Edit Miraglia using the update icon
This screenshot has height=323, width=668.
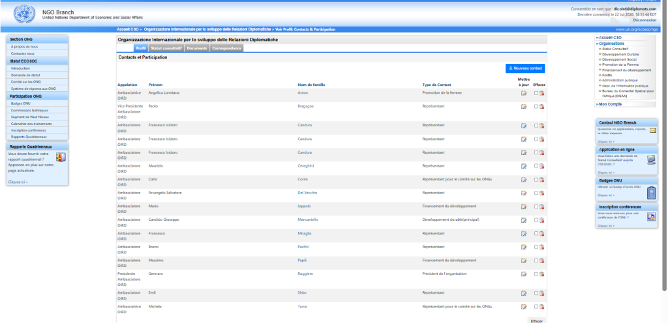524,234
